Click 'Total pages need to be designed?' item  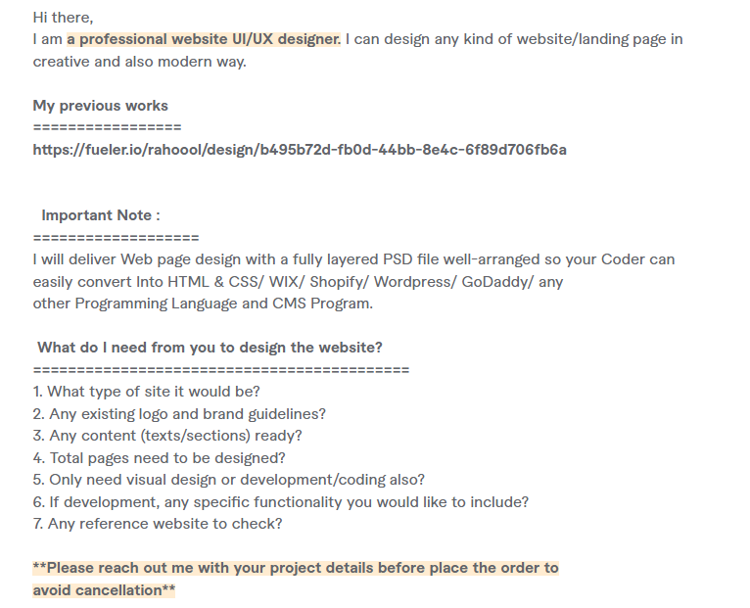pyautogui.click(x=159, y=457)
